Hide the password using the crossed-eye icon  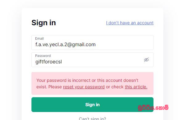[x=146, y=60]
